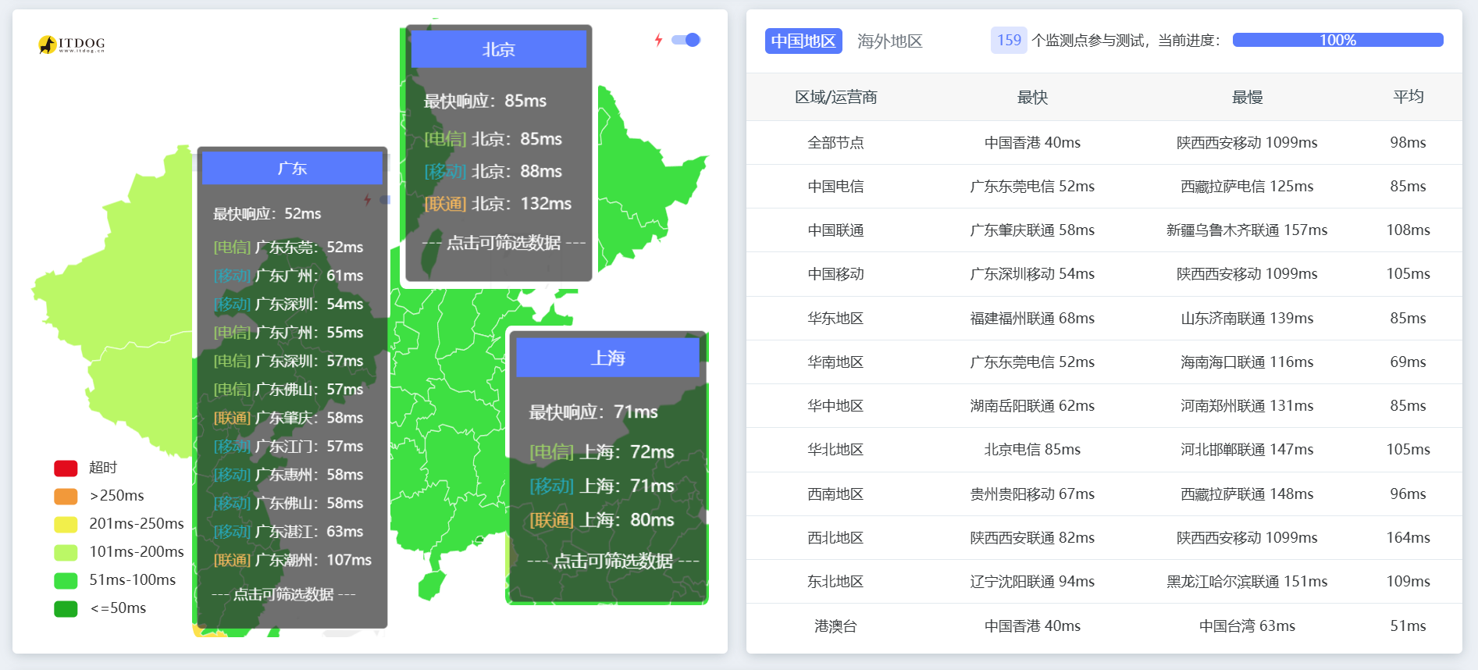
Task: Click the 点击可筛选数据 link in 广东 tooltip
Action: (x=283, y=594)
